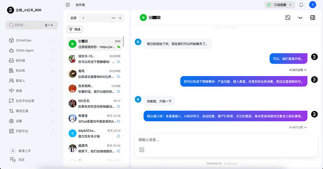Click the search box 请搜索
323x169 pixels.
(31, 25)
